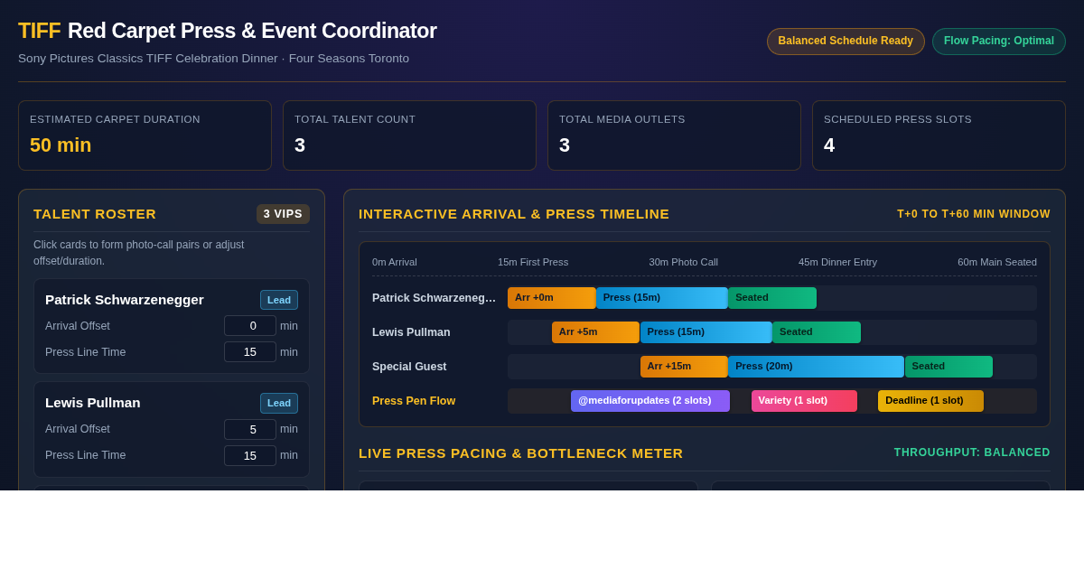Edit Patrick Schwarzenegger's Press Line Time field

pyautogui.click(x=250, y=352)
